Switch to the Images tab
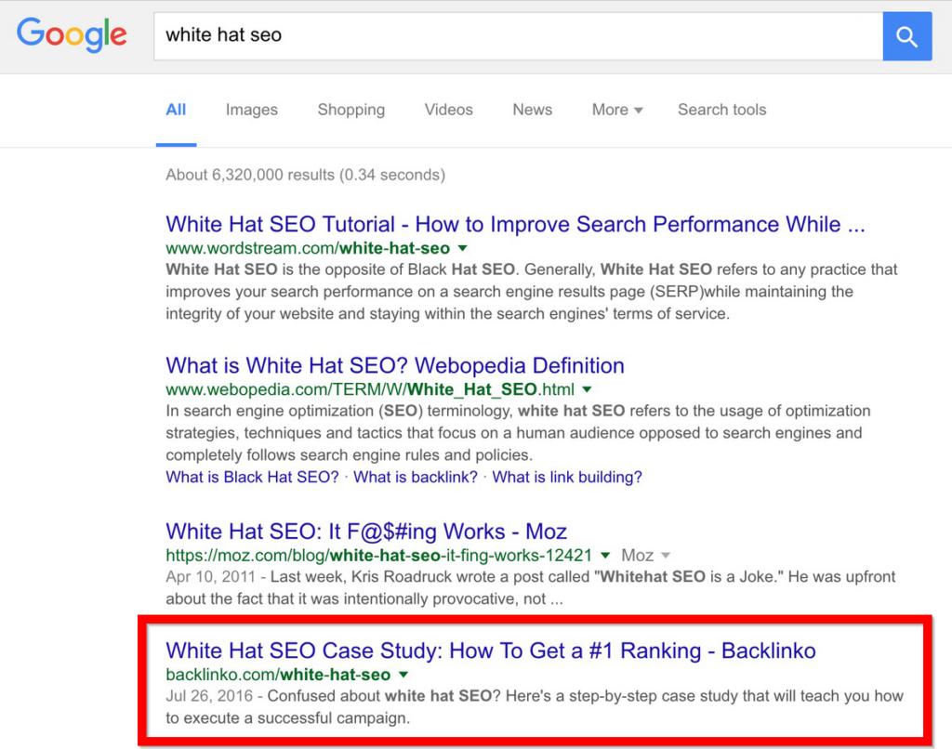Image resolution: width=952 pixels, height=749 pixels. 251,110
